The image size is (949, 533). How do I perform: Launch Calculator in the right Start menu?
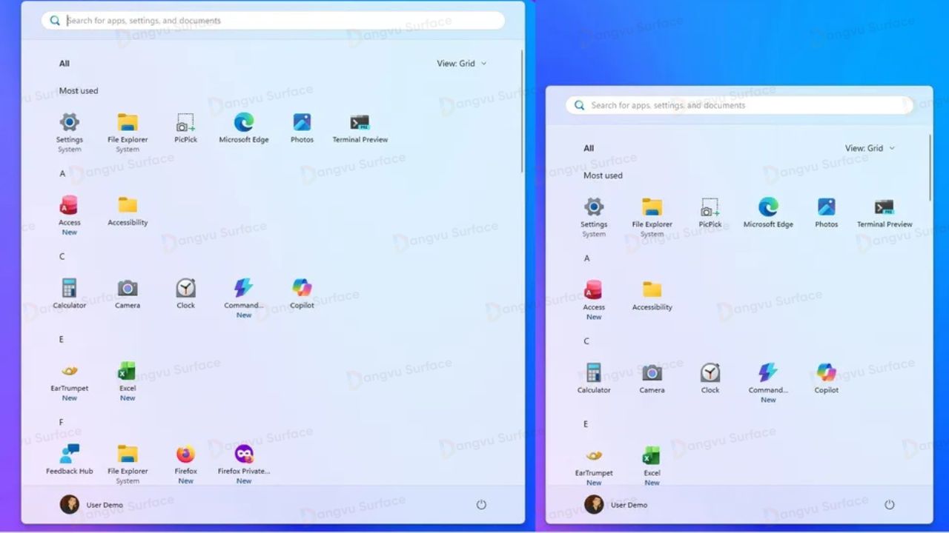tap(594, 379)
